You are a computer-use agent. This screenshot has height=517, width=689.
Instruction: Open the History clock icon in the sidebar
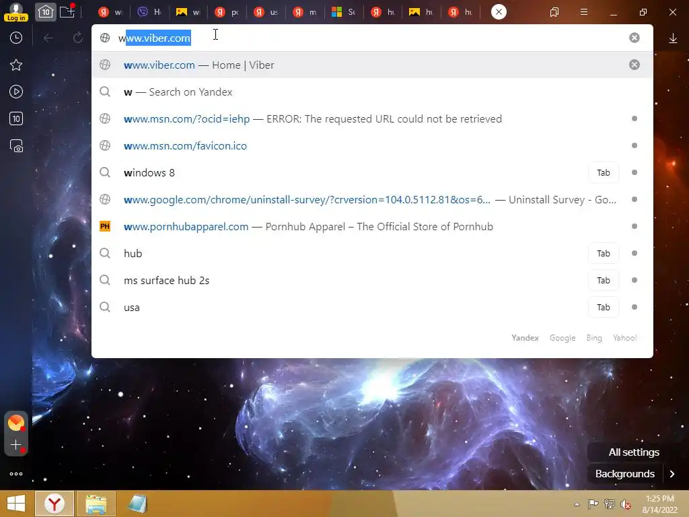(x=16, y=38)
